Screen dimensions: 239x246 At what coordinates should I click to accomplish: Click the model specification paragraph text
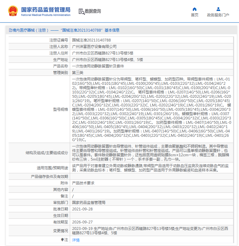coord(152,109)
